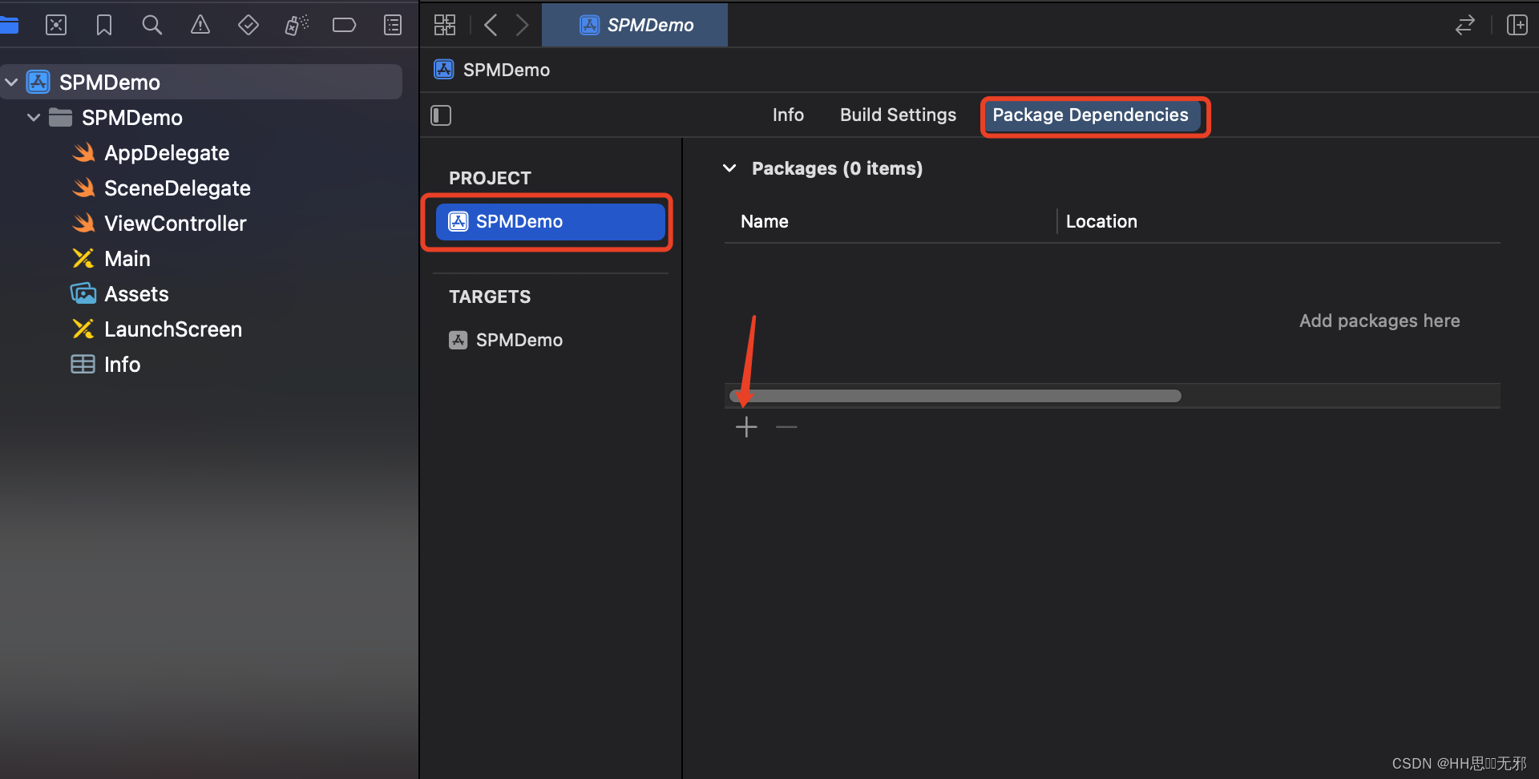Collapse the SPMDemo folder group
Image resolution: width=1539 pixels, height=779 pixels.
pos(34,117)
